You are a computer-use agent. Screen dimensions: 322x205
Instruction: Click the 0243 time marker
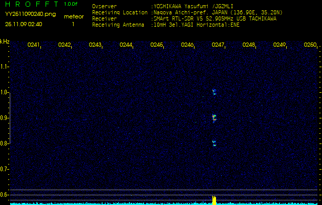95,45
